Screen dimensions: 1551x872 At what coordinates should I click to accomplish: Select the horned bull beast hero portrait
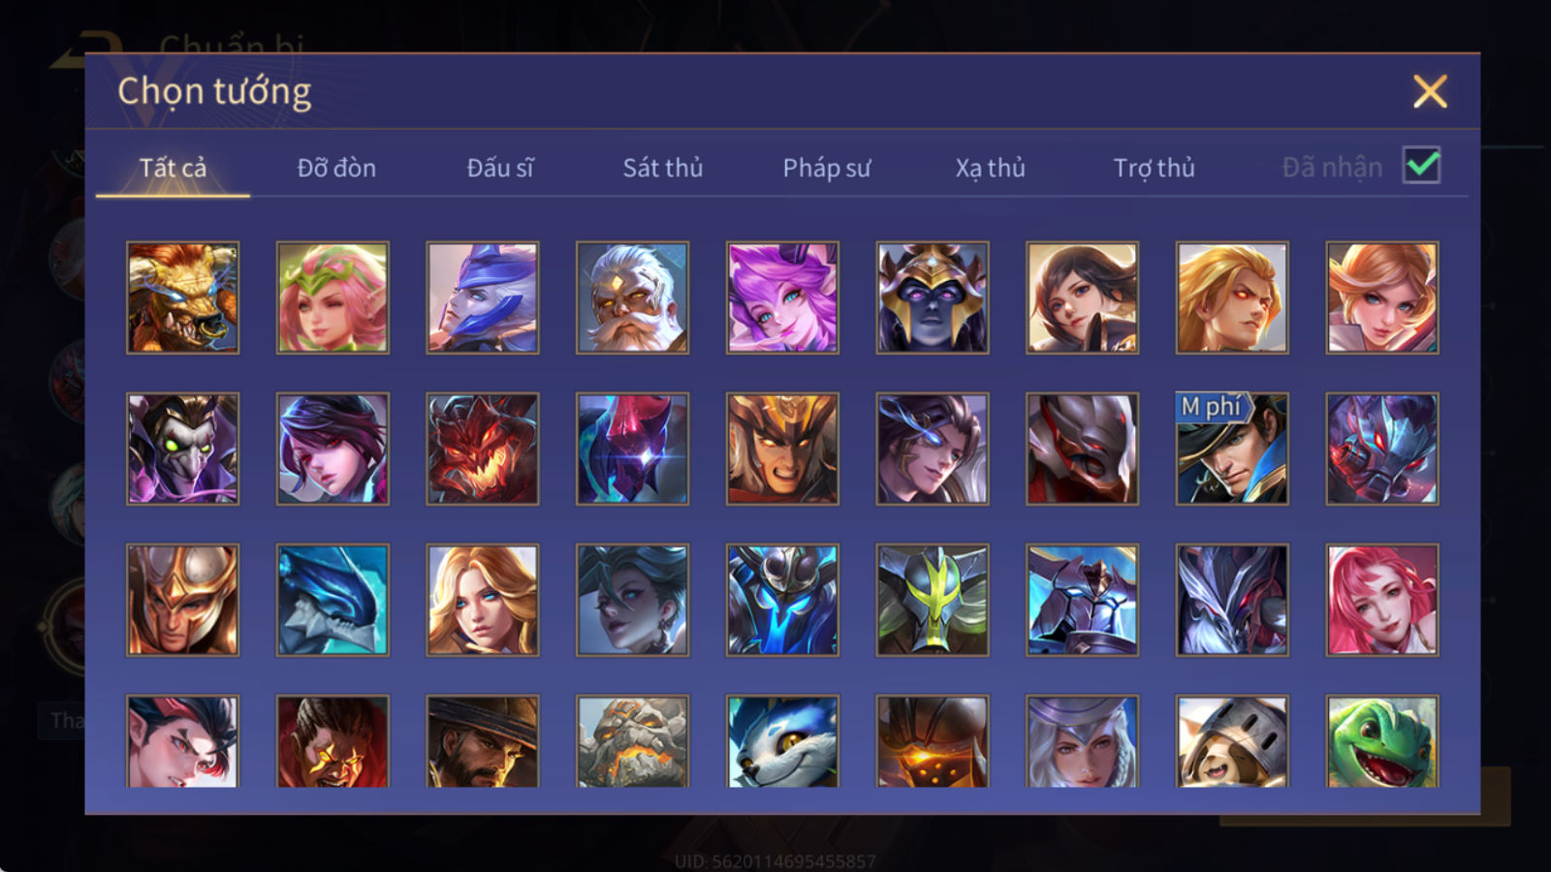182,297
